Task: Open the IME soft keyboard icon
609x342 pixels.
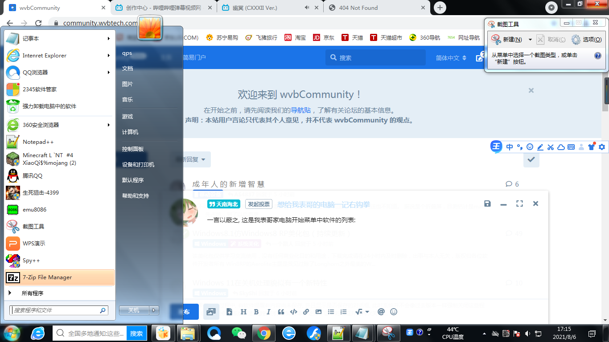Action: pyautogui.click(x=571, y=147)
